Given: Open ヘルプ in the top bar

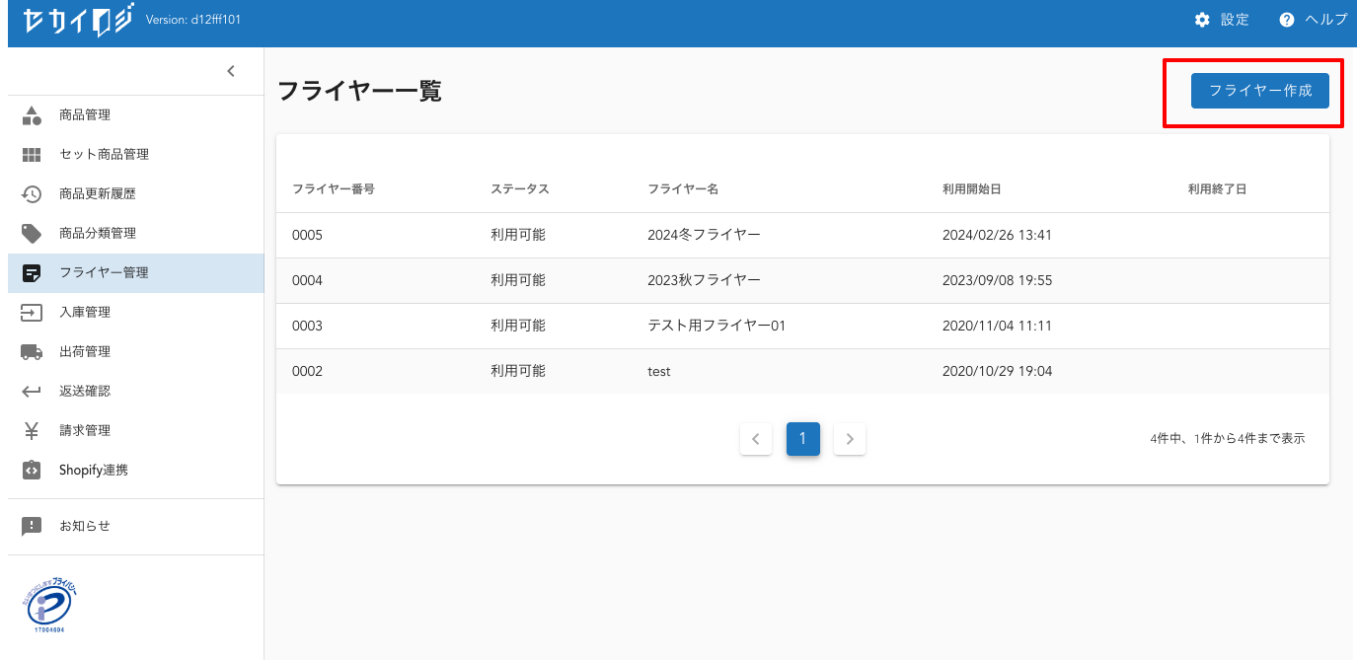Looking at the screenshot, I should coord(1313,20).
